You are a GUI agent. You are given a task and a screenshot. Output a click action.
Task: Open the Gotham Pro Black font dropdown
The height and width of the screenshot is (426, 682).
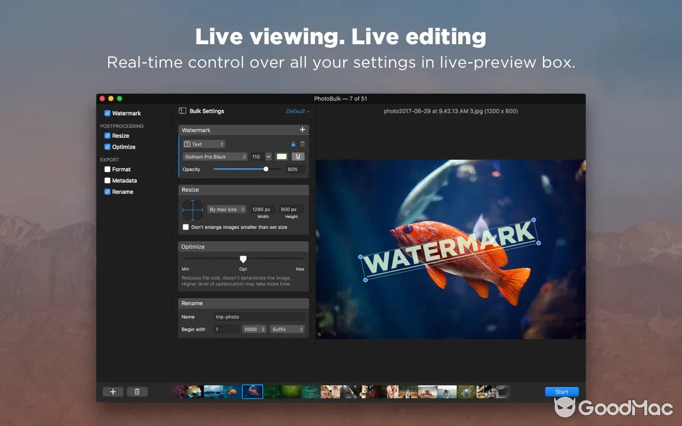(215, 157)
